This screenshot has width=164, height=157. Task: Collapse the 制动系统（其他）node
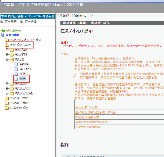2,45
